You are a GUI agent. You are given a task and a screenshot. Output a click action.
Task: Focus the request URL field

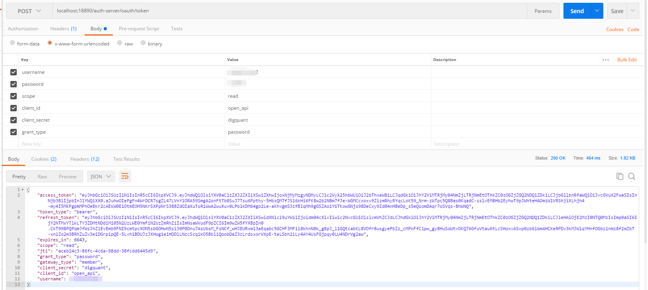point(290,11)
